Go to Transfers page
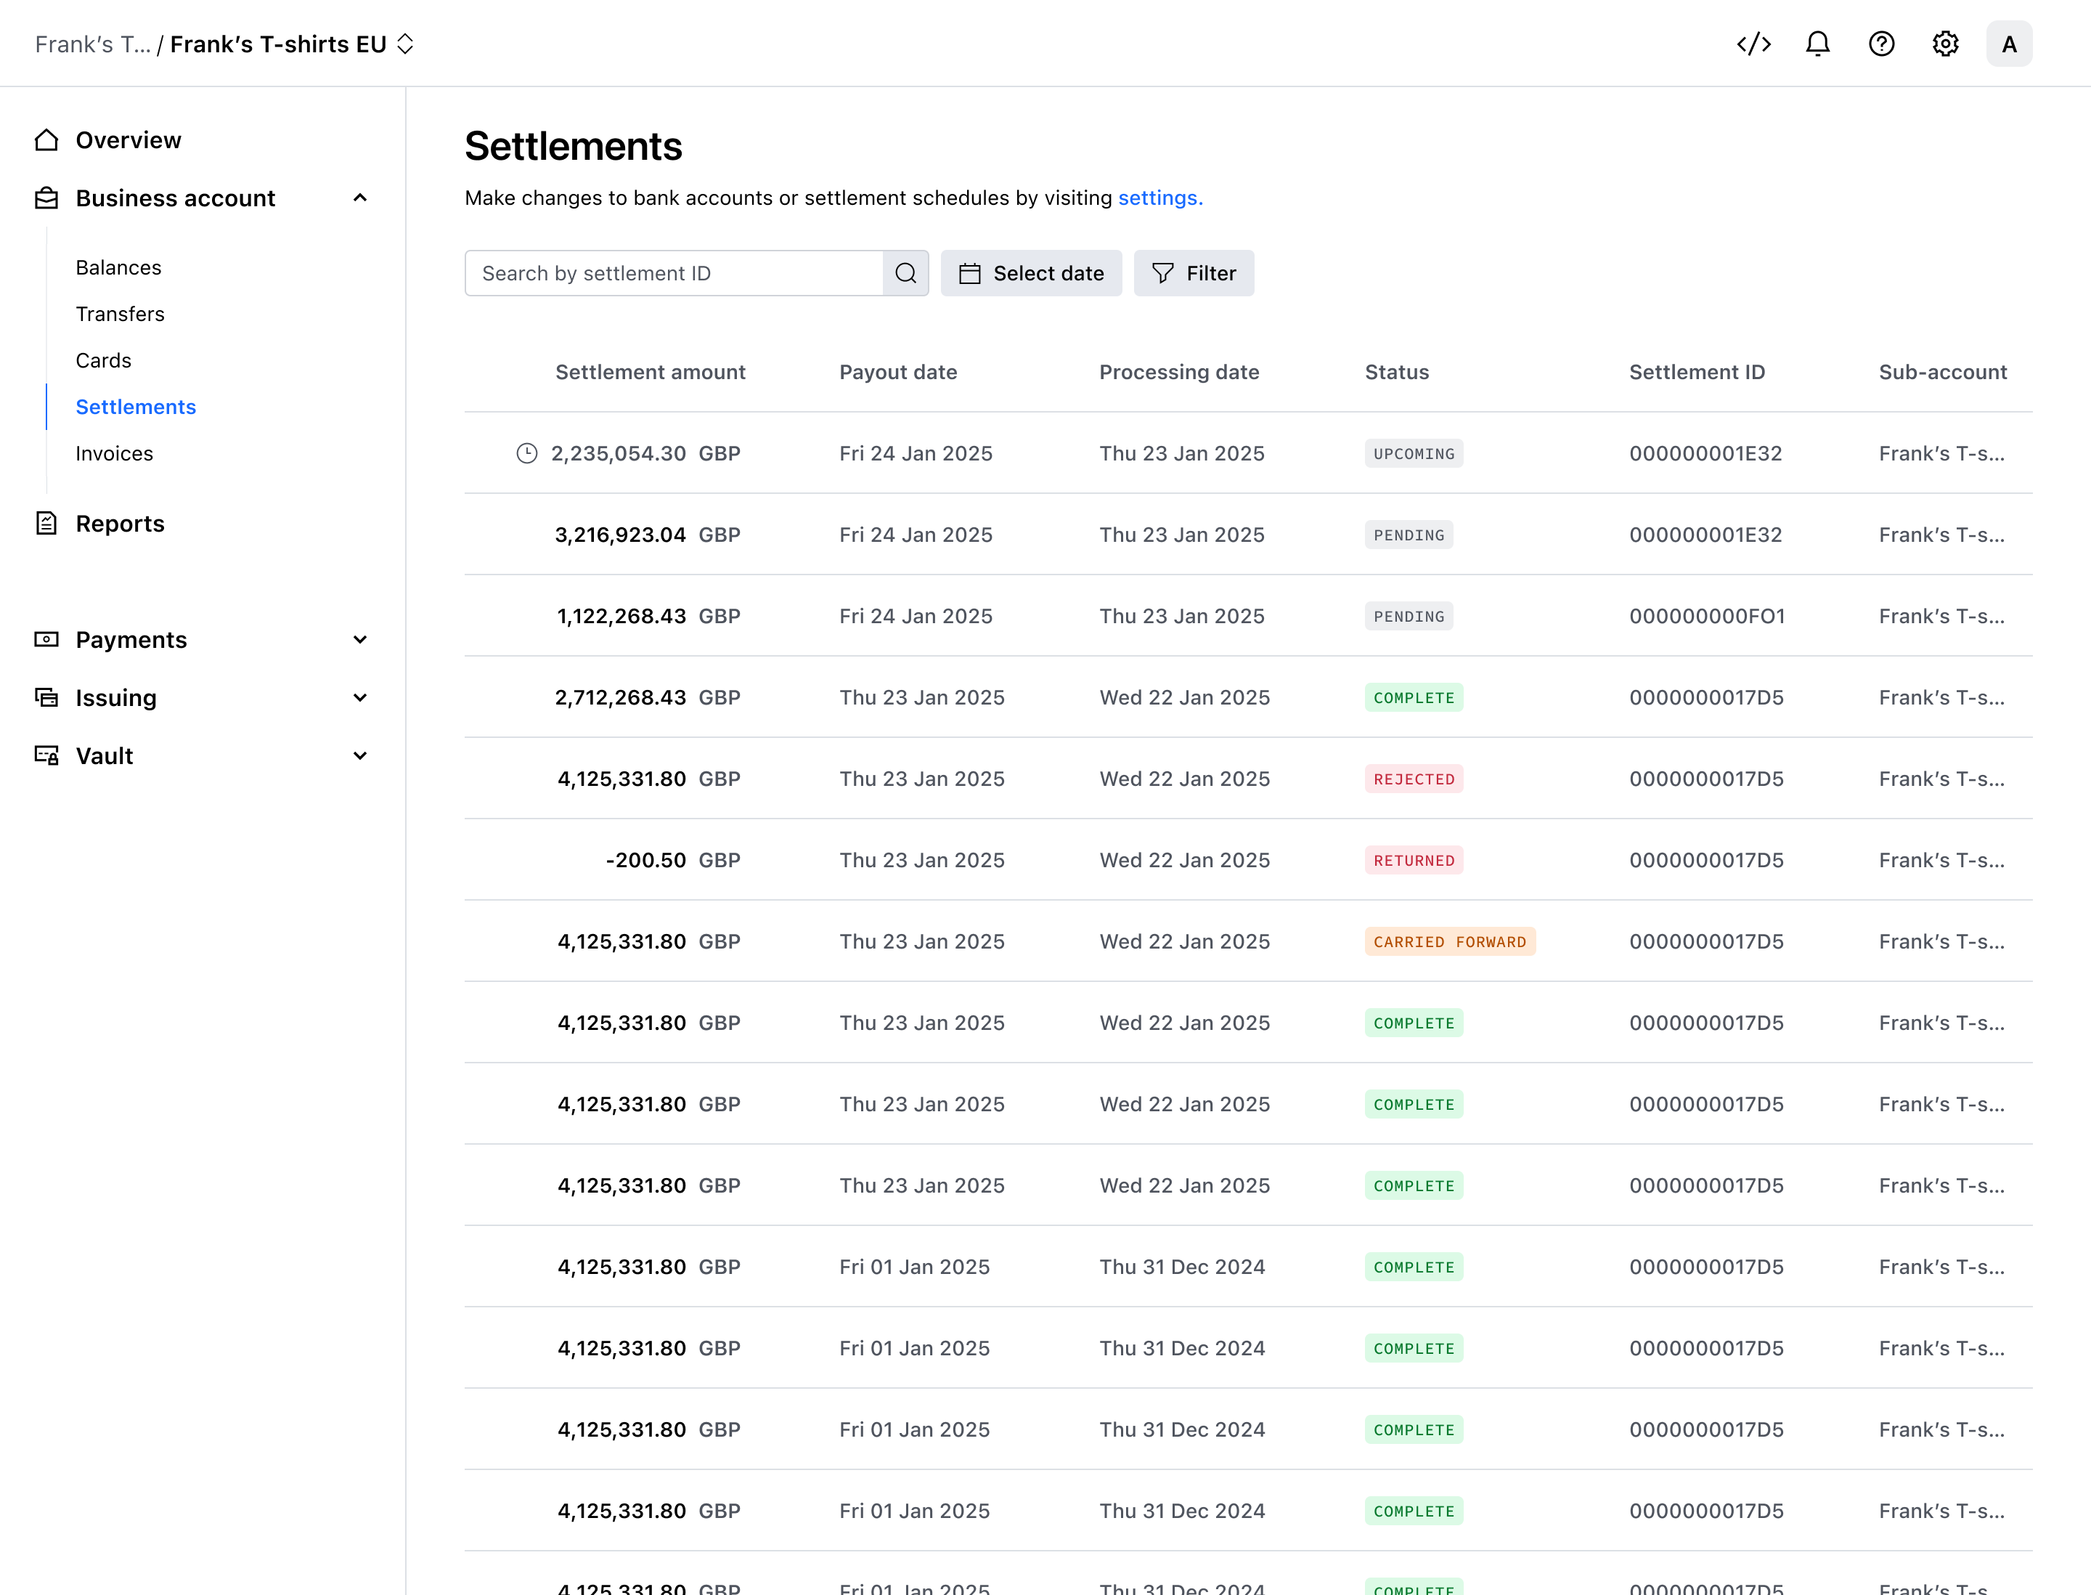Image resolution: width=2091 pixels, height=1595 pixels. (x=121, y=314)
